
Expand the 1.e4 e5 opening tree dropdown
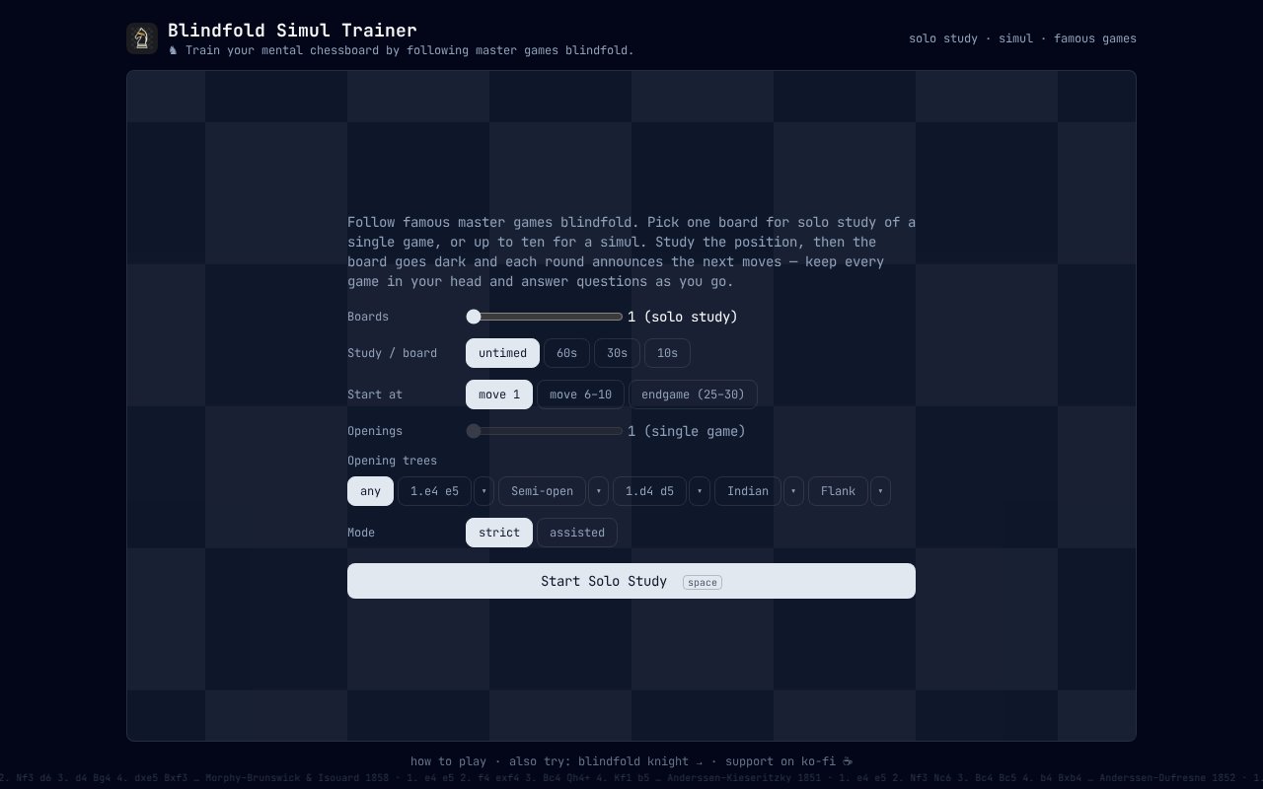pyautogui.click(x=483, y=491)
